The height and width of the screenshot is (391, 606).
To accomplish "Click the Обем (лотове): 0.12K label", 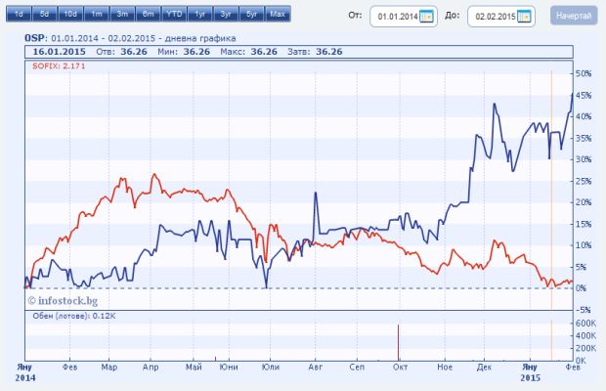I will point(74,316).
